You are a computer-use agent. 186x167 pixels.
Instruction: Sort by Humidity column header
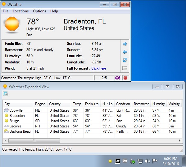pos(159,104)
